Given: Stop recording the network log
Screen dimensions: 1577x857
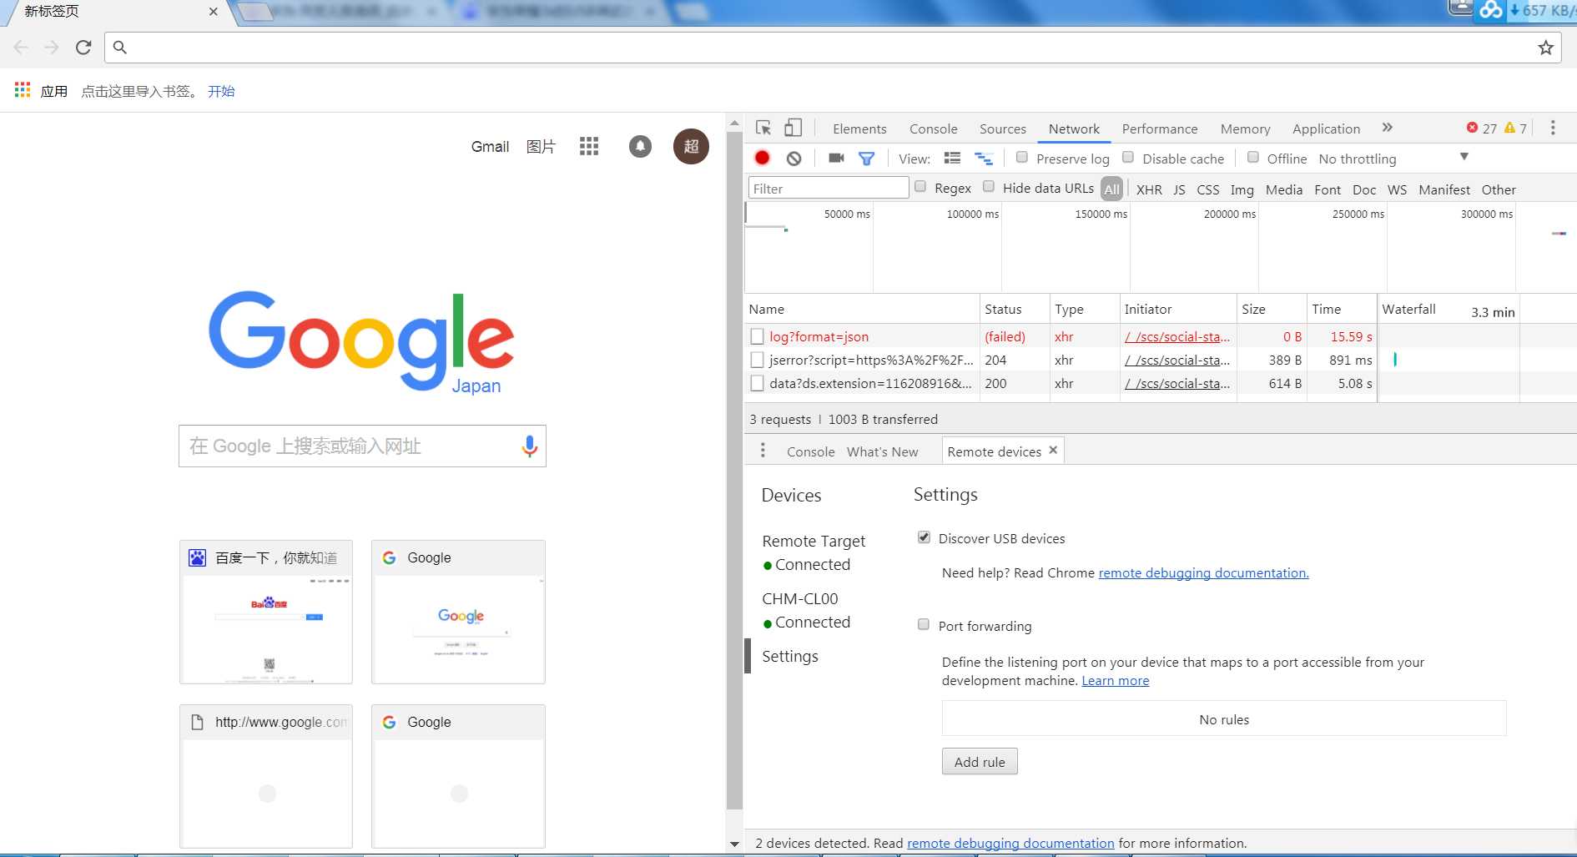Looking at the screenshot, I should 762,158.
